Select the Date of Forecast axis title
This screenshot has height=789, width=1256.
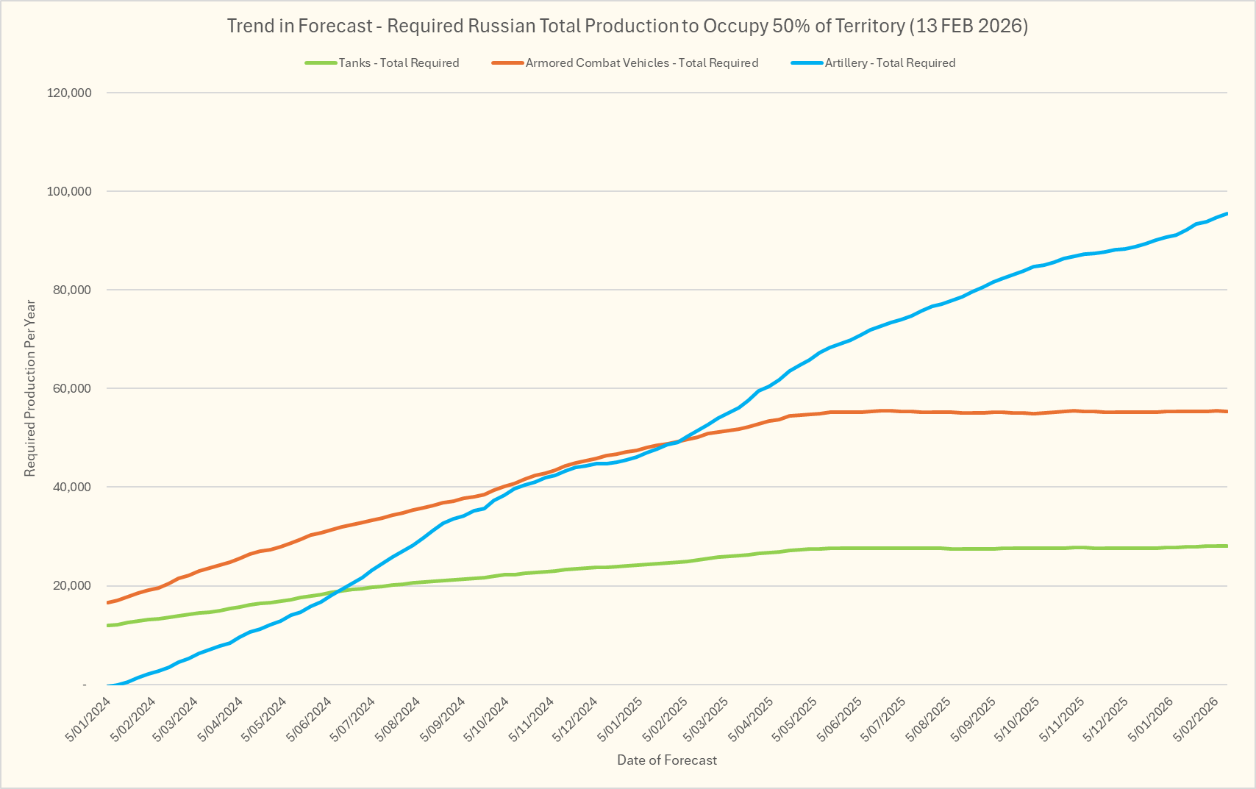[666, 760]
